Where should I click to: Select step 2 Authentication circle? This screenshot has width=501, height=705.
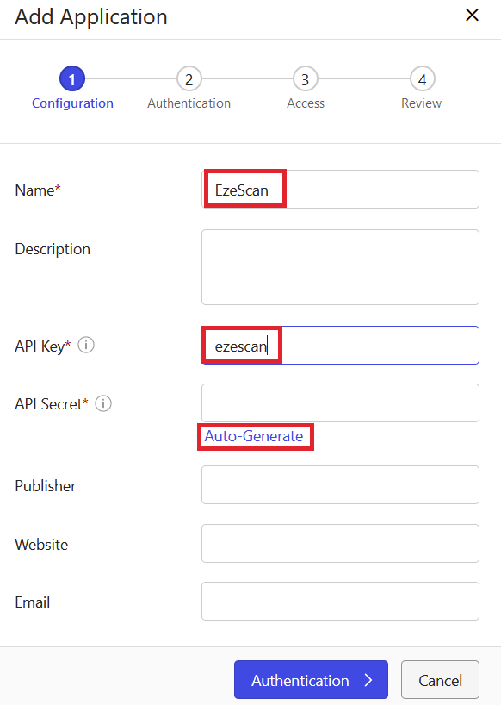(x=189, y=79)
